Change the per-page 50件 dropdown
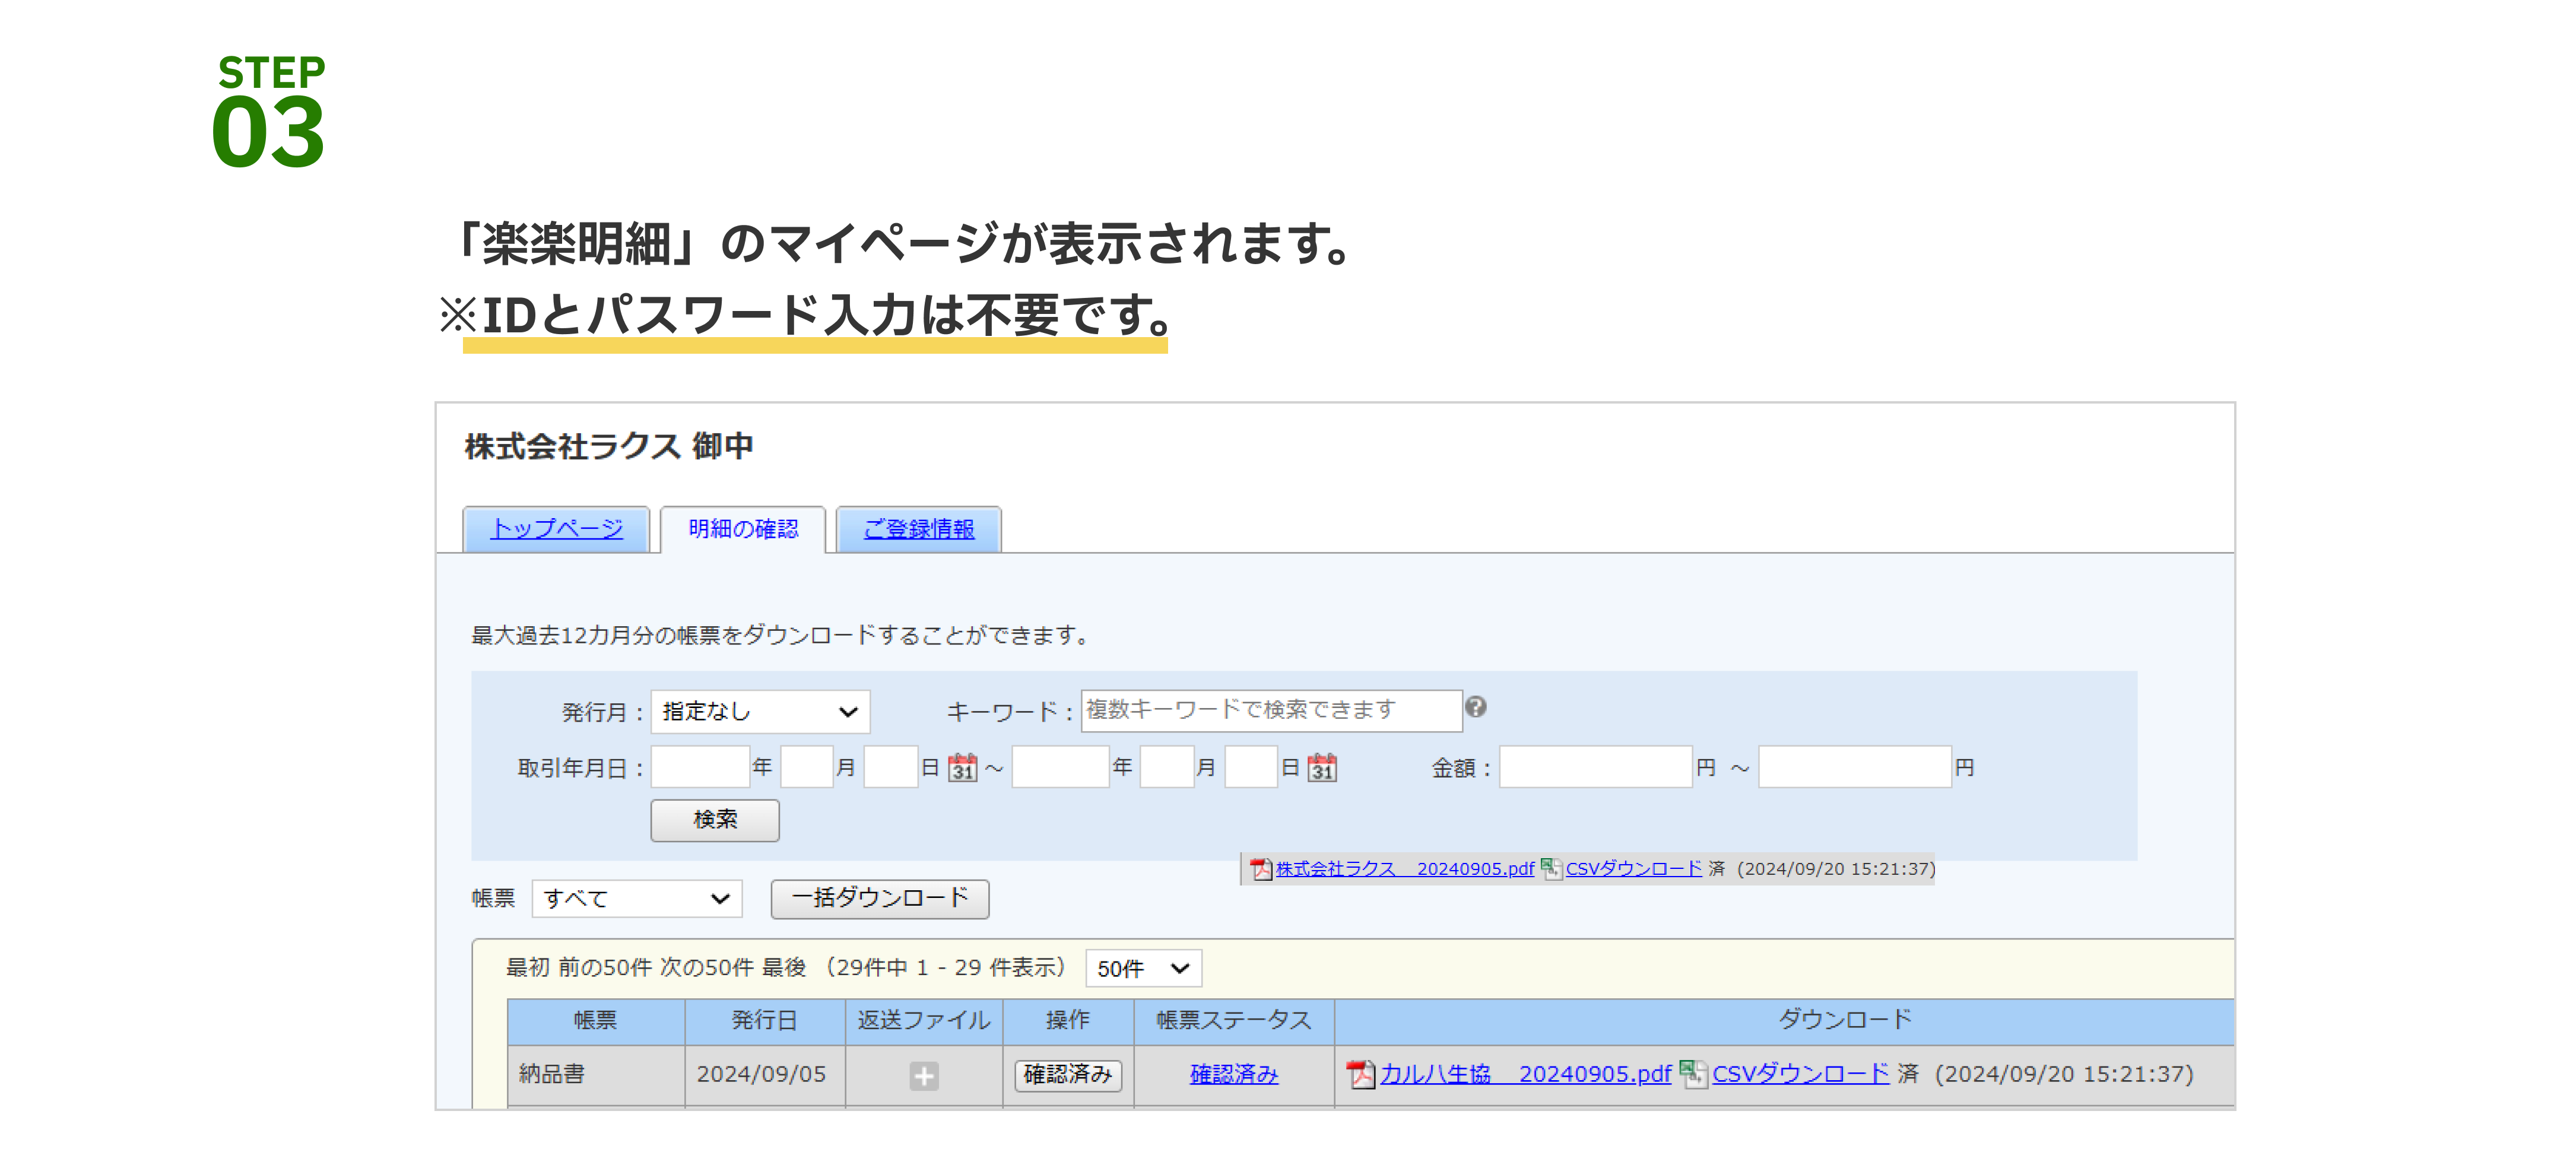The width and height of the screenshot is (2576, 1168). pyautogui.click(x=1142, y=968)
